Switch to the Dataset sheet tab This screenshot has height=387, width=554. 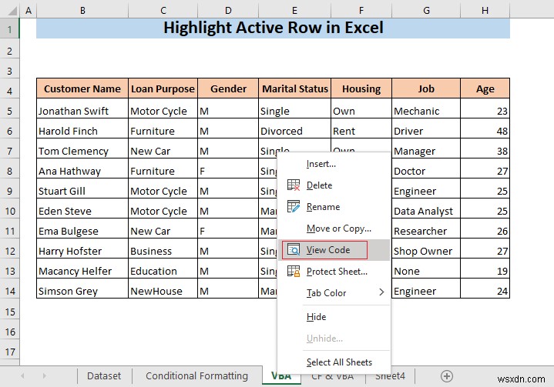[x=104, y=376]
